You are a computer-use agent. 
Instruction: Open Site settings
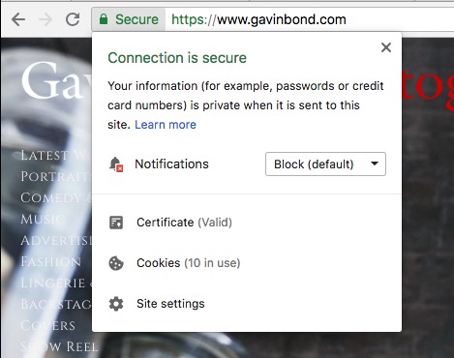tap(170, 304)
